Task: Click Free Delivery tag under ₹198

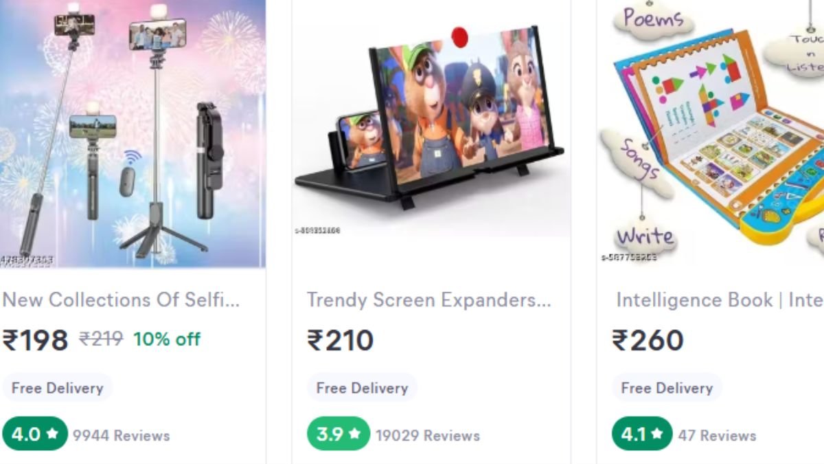Action: [57, 388]
